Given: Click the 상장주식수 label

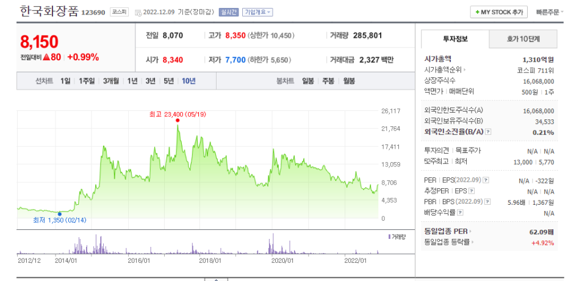Looking at the screenshot, I should (x=440, y=81).
